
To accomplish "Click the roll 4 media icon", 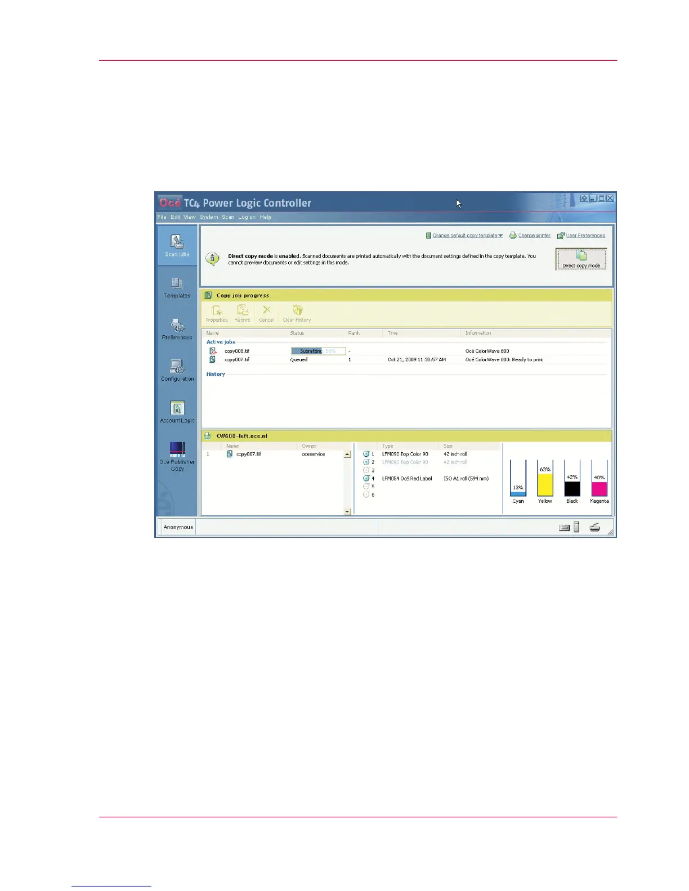I will point(366,479).
